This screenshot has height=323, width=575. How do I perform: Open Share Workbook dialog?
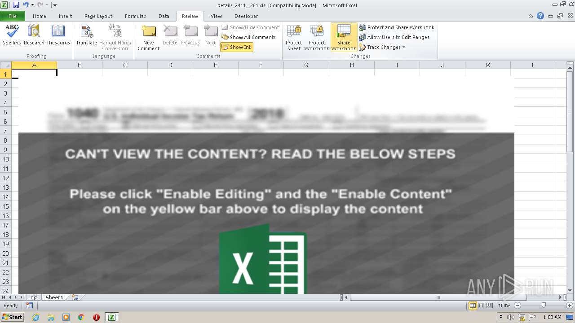[344, 38]
